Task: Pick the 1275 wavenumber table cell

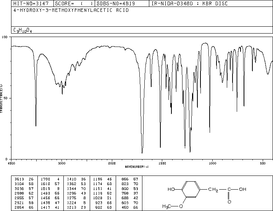Action: 72,198
